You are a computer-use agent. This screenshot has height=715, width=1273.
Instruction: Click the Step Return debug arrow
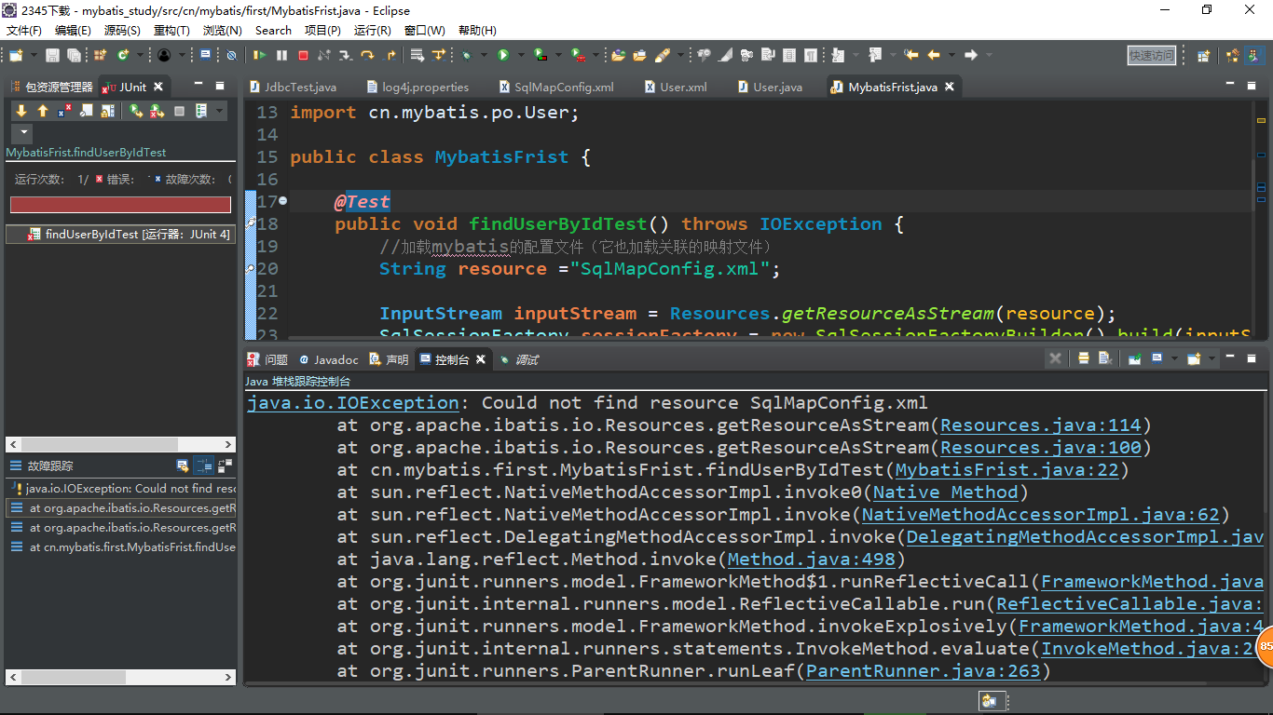[x=390, y=56]
